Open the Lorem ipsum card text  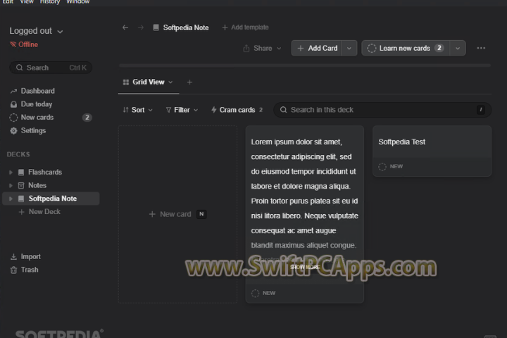305,194
